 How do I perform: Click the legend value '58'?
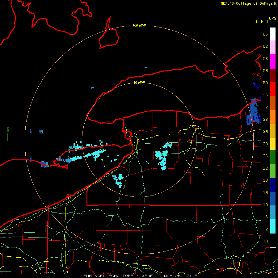coord(265,58)
